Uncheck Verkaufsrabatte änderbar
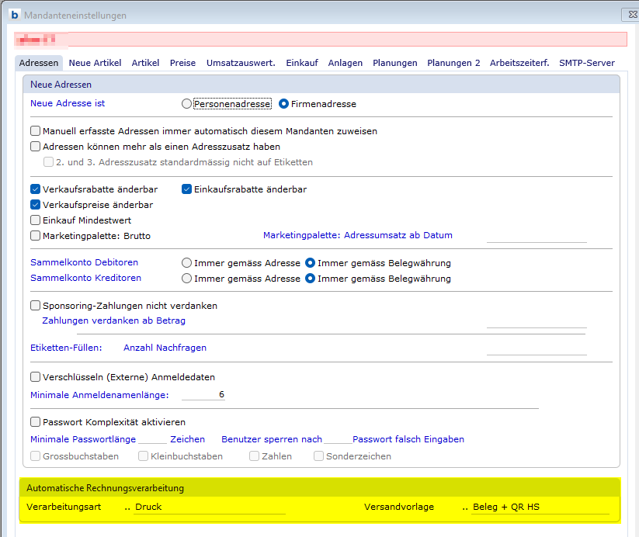Viewport: 639px width, 537px height. pos(35,189)
